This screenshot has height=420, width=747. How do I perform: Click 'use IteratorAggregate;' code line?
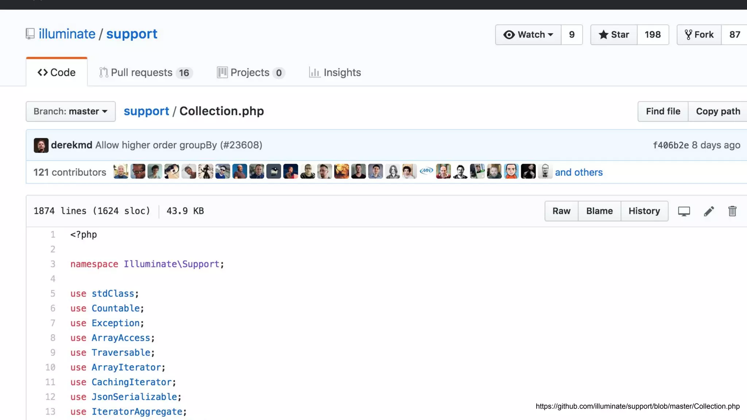click(x=128, y=412)
